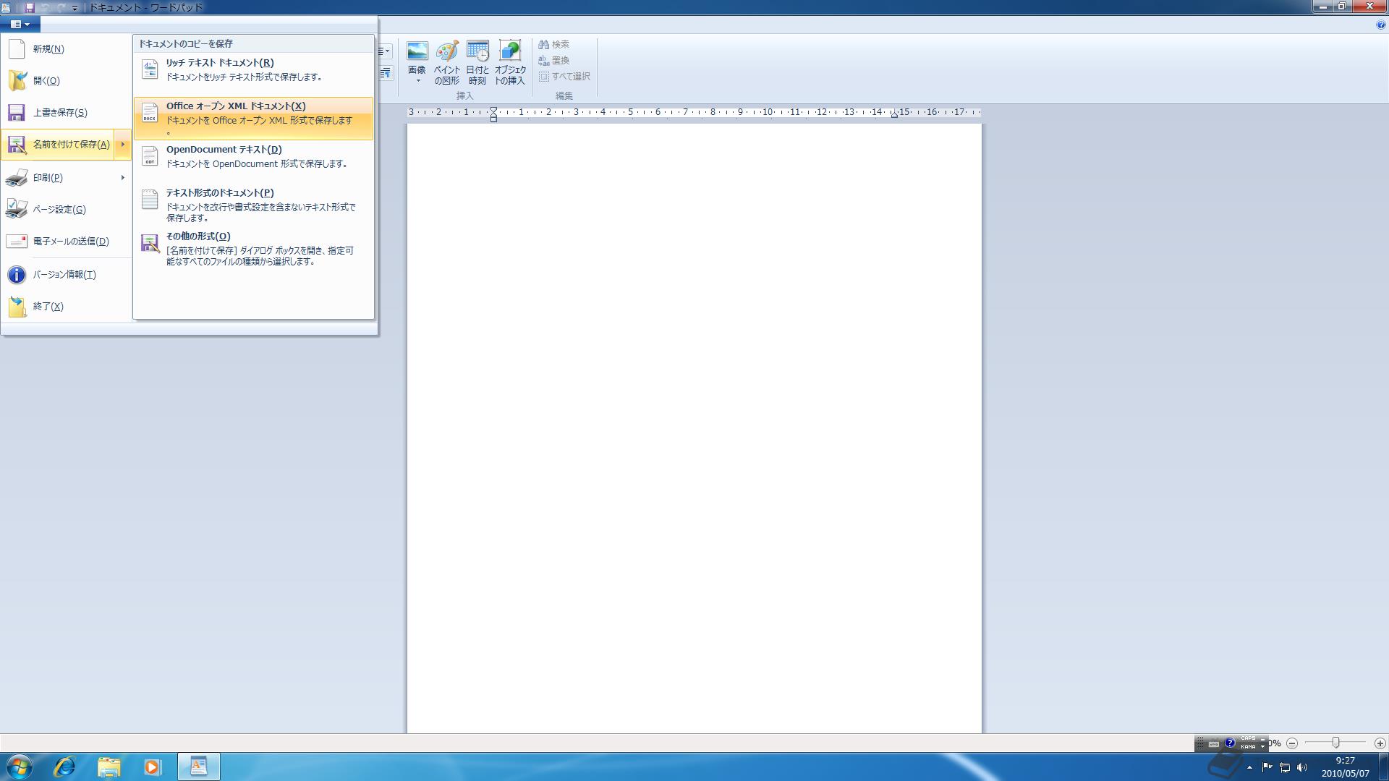Open the WordPad help icon

point(1380,25)
